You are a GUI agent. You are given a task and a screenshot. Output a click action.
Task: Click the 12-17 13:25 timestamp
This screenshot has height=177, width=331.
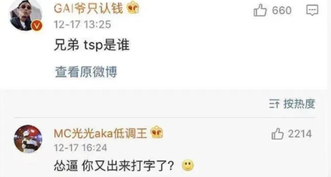tap(82, 24)
